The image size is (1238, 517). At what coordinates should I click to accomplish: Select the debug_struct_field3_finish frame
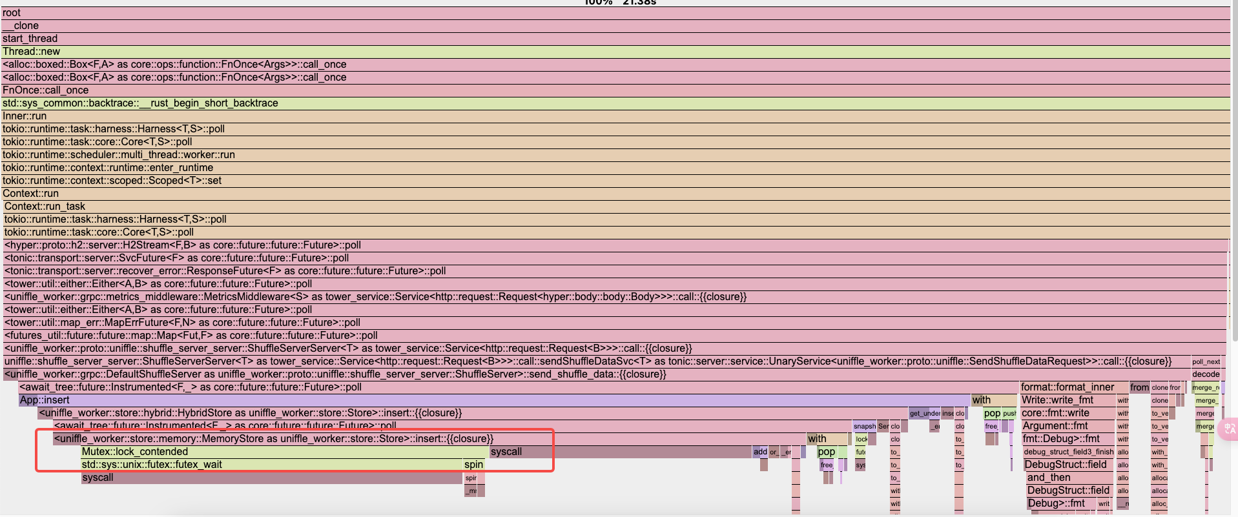pyautogui.click(x=1068, y=452)
